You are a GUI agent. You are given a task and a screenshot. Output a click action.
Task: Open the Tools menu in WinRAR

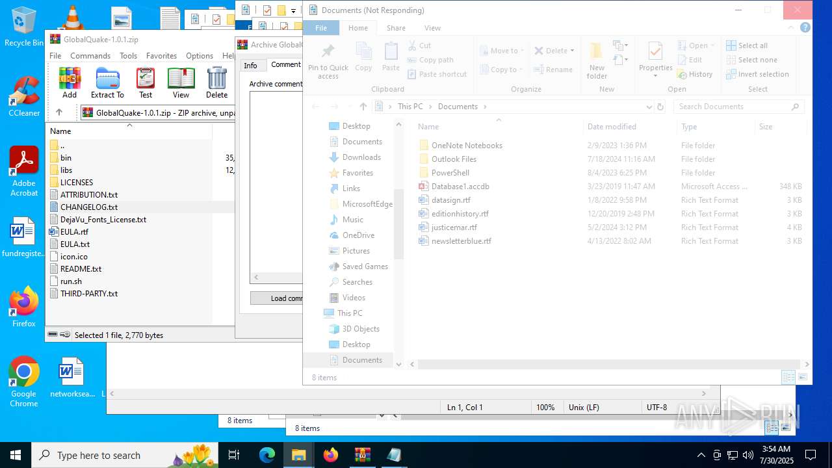pos(128,56)
